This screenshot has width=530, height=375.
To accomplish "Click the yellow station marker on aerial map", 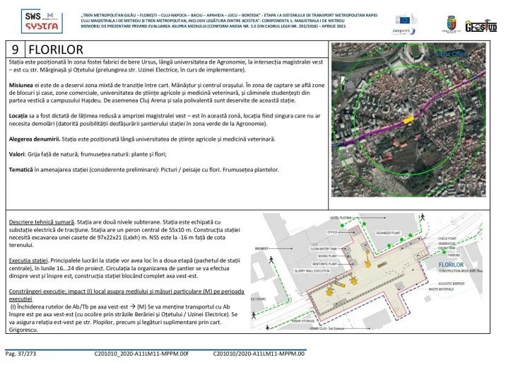I will click(409, 119).
